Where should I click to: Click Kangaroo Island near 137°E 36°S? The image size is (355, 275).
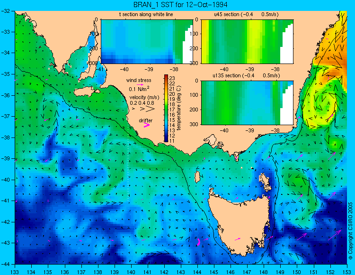click(x=86, y=92)
